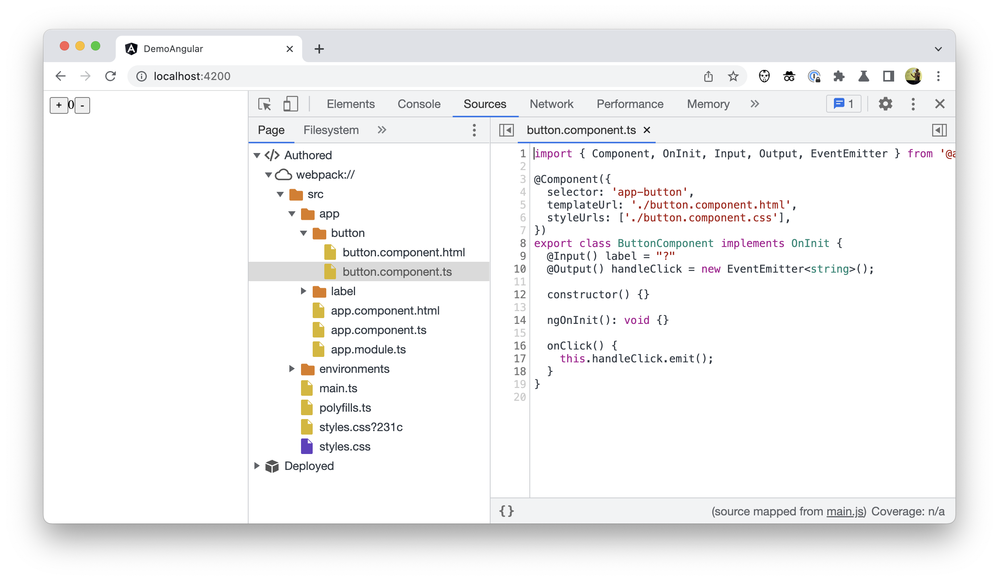Expand the Deployed section in sidebar
Screen dimensions: 999x581
tap(256, 466)
